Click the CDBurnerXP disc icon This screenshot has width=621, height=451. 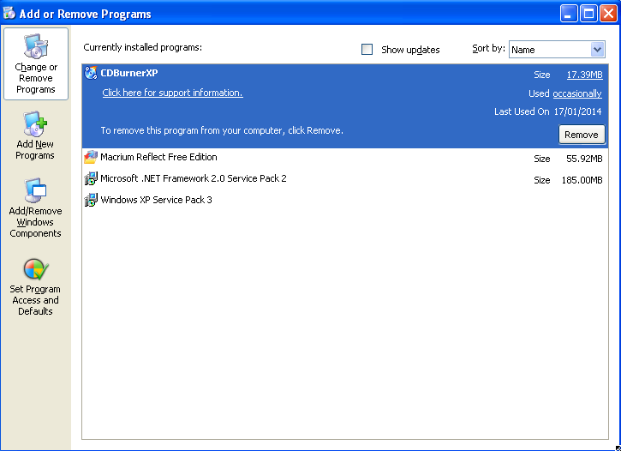pyautogui.click(x=91, y=73)
